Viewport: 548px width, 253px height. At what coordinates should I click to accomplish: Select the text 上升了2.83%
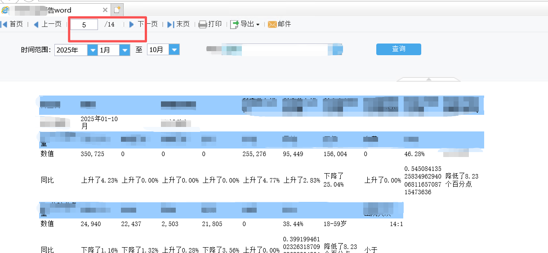[x=302, y=180]
